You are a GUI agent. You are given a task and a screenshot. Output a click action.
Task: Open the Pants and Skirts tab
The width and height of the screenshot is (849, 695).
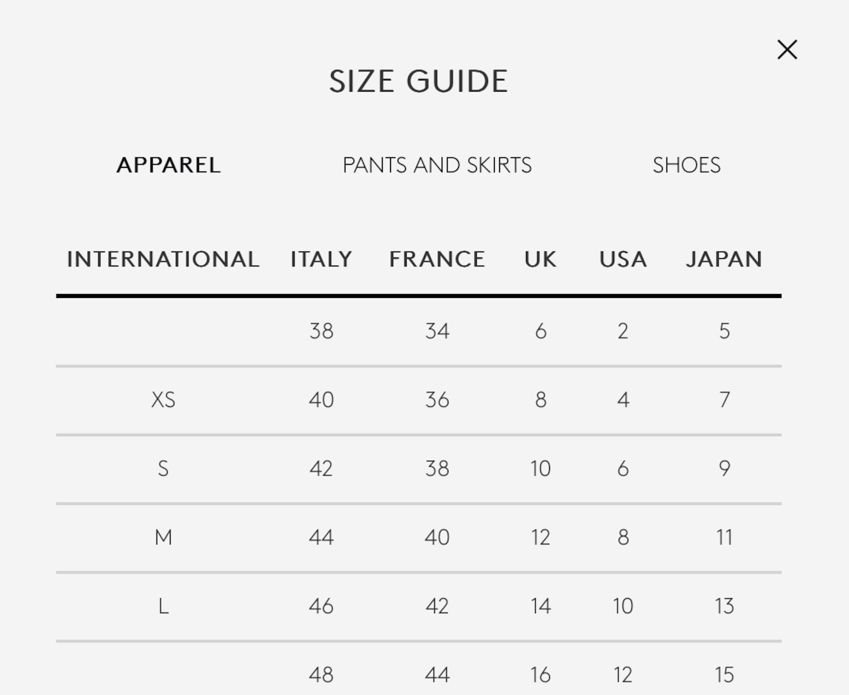tap(437, 165)
